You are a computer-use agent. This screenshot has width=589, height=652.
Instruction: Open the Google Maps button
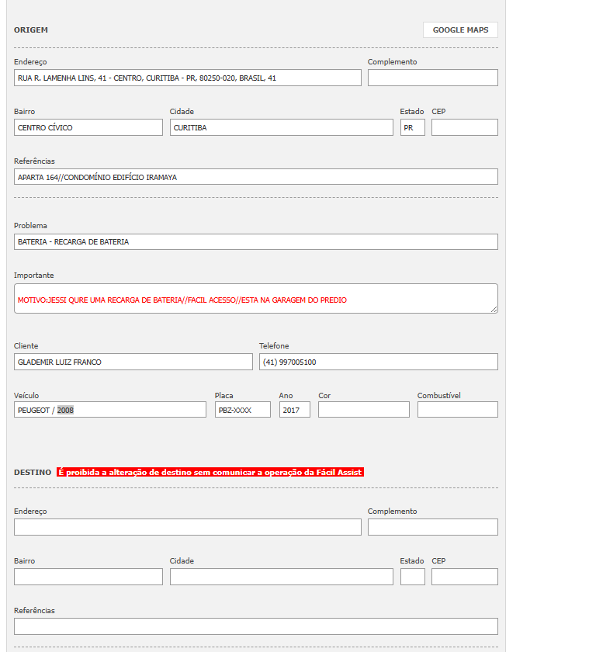[x=460, y=30]
